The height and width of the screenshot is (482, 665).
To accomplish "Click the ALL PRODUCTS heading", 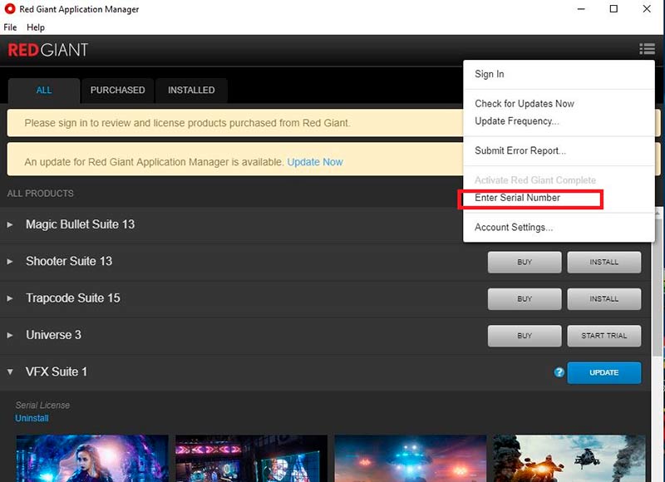I will 40,194.
